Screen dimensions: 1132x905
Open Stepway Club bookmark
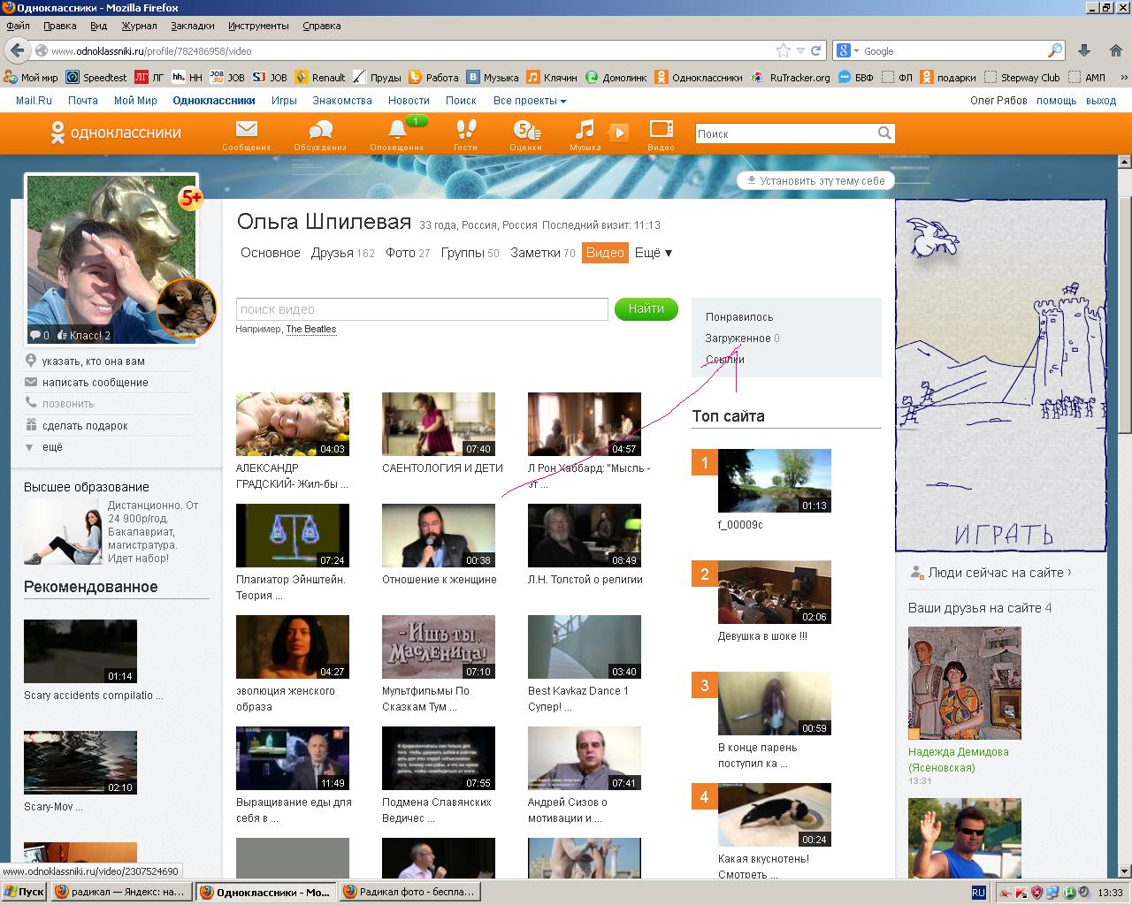click(x=1022, y=77)
